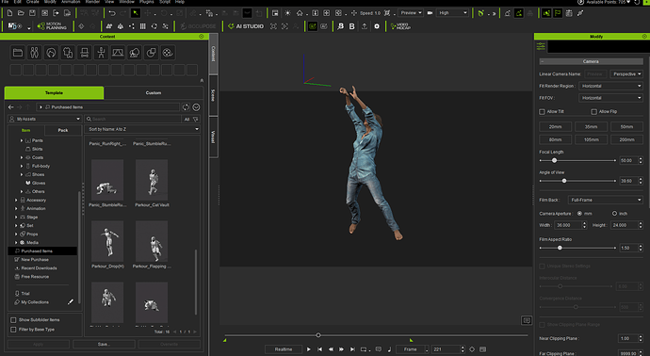Select the Actor category icon in the Content panel
The image size is (650, 356).
tap(35, 53)
